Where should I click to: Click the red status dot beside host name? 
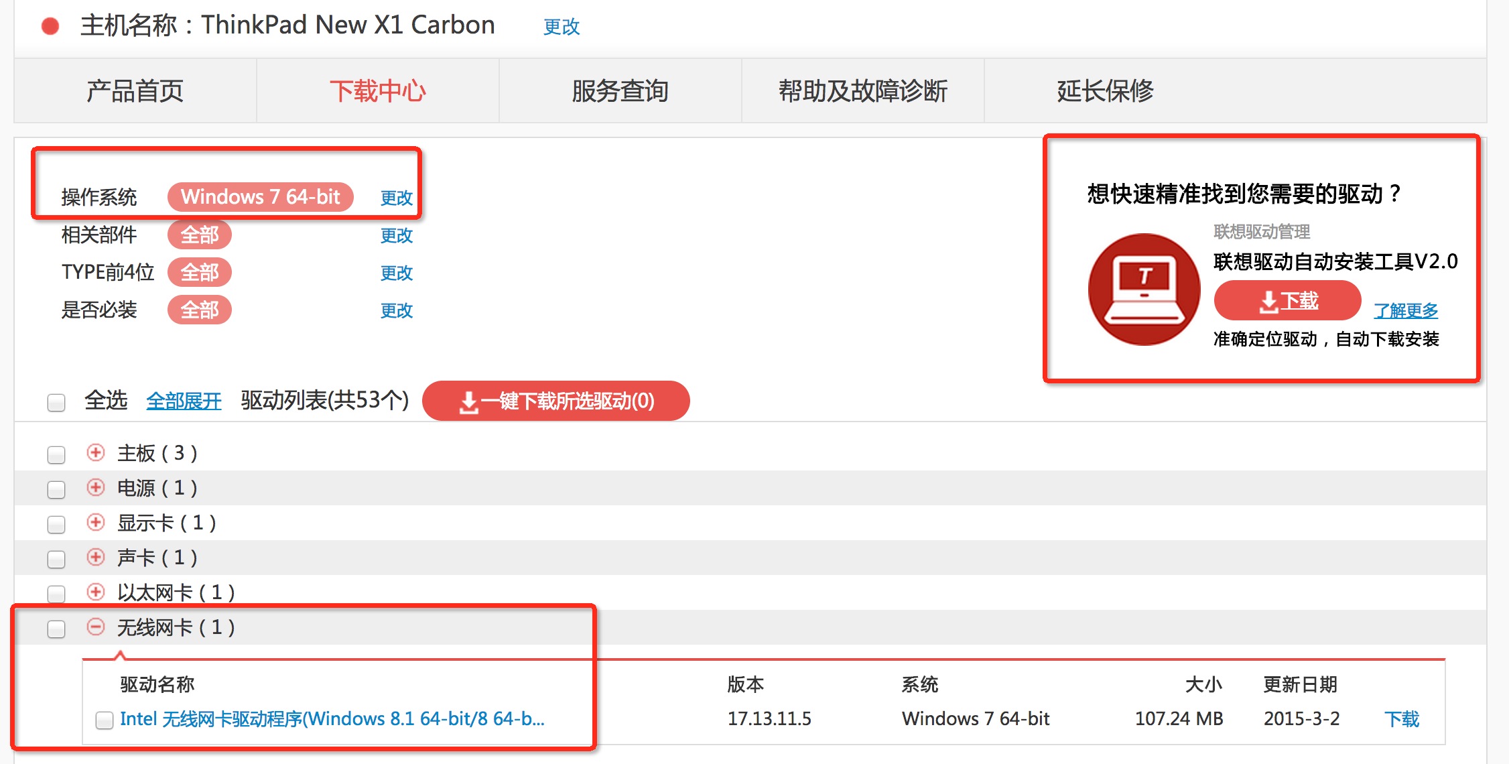(x=50, y=26)
